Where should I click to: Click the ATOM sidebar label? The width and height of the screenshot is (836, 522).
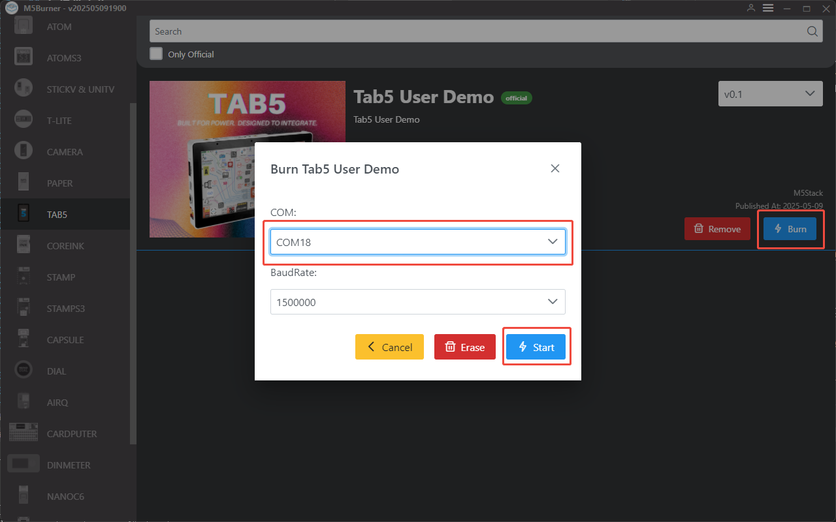(59, 27)
